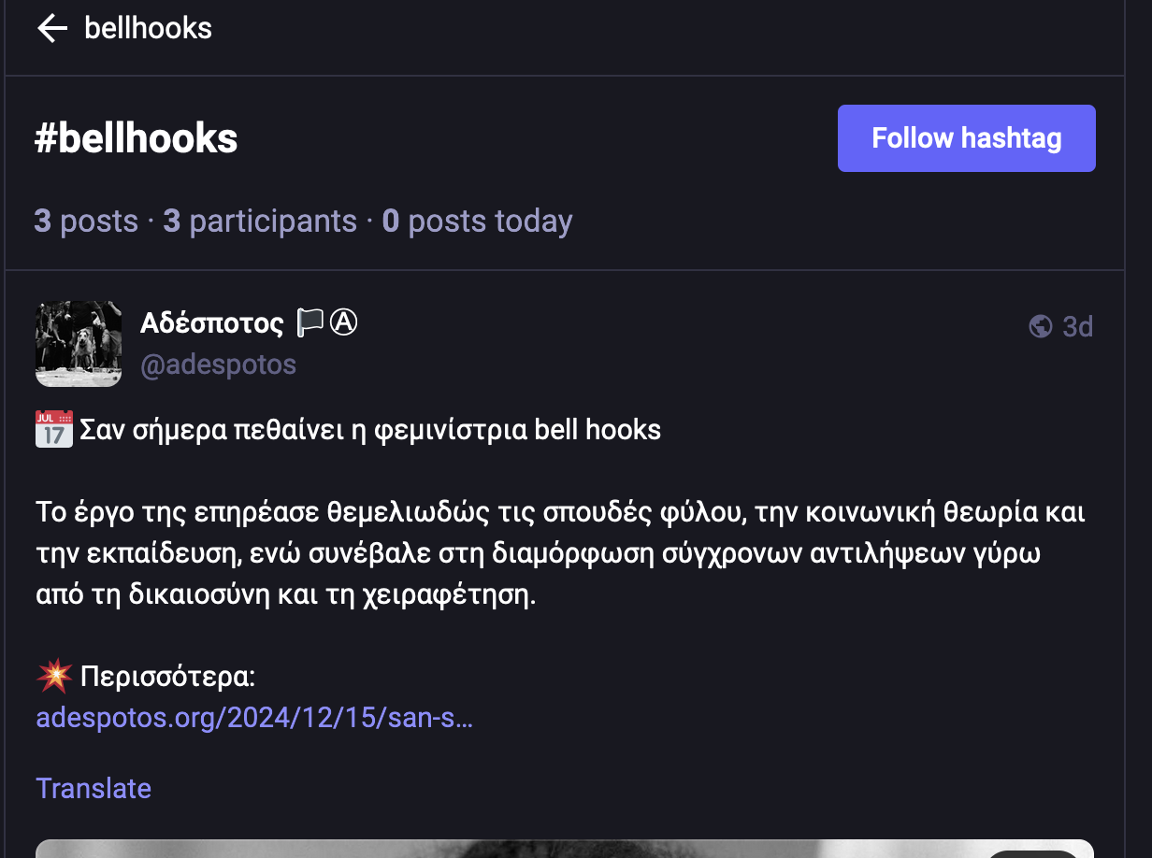Viewport: 1152px width, 858px height.
Task: Click the circled A anarchy symbol
Action: [x=344, y=322]
